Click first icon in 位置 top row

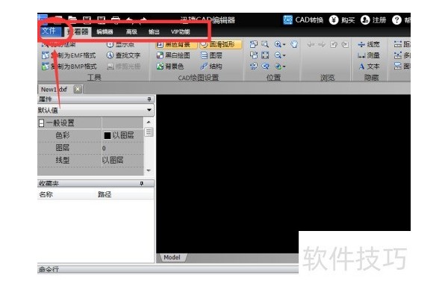(253, 44)
